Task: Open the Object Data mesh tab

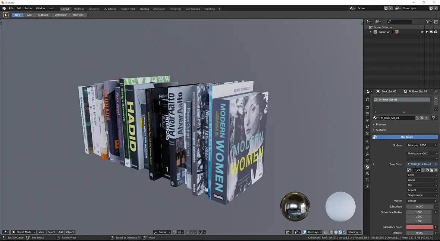Action: click(367, 161)
